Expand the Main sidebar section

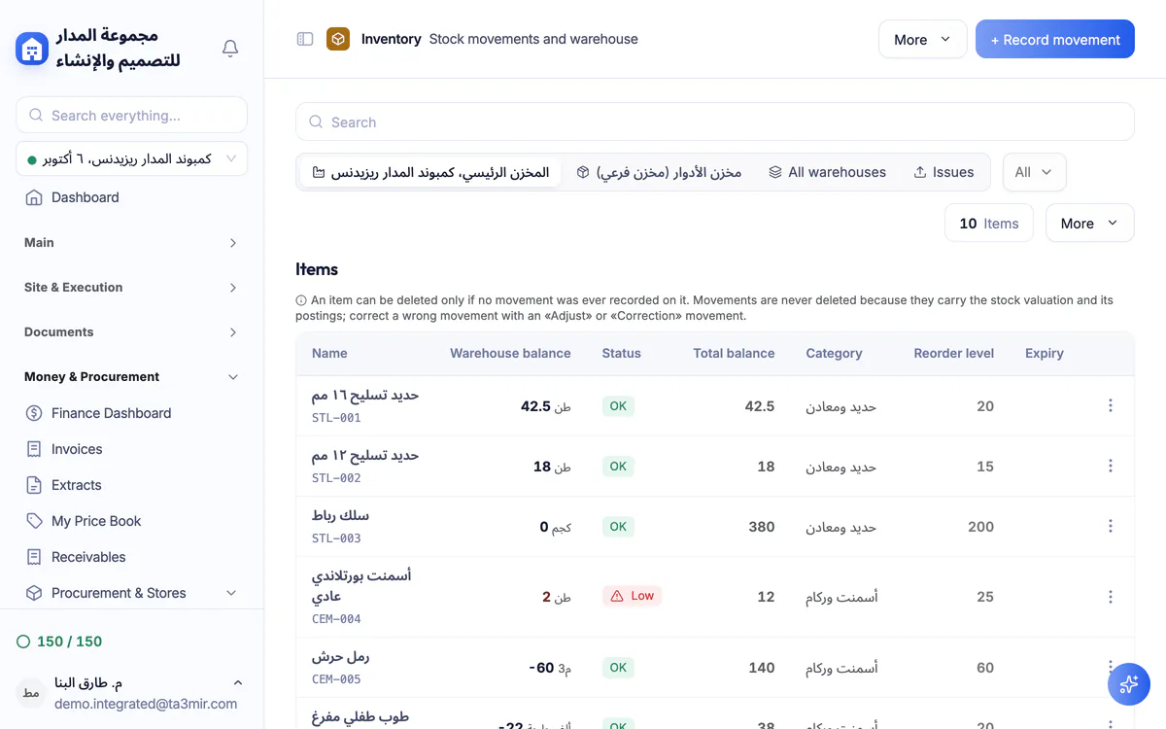tap(132, 243)
